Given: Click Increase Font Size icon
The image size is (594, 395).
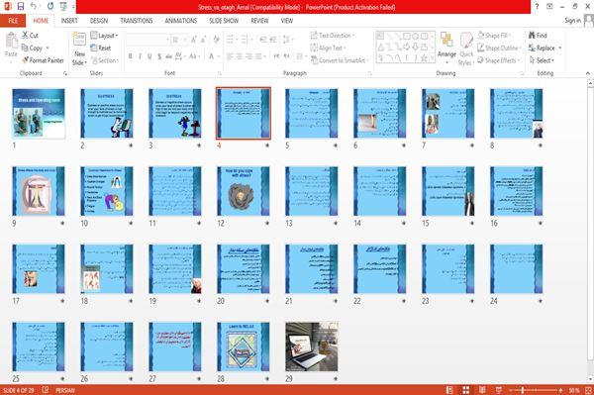Looking at the screenshot, I should 194,40.
